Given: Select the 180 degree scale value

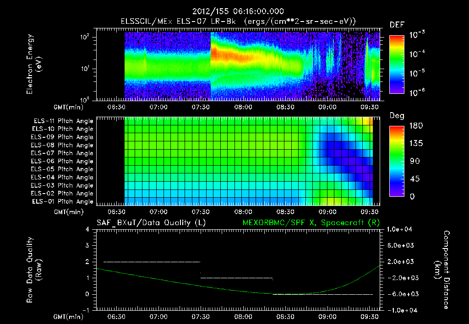Looking at the screenshot, I should click(416, 125).
